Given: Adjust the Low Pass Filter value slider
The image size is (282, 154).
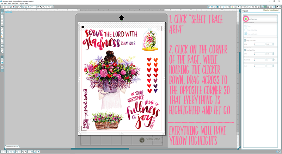Looking at the screenshot, I should coord(260,54).
